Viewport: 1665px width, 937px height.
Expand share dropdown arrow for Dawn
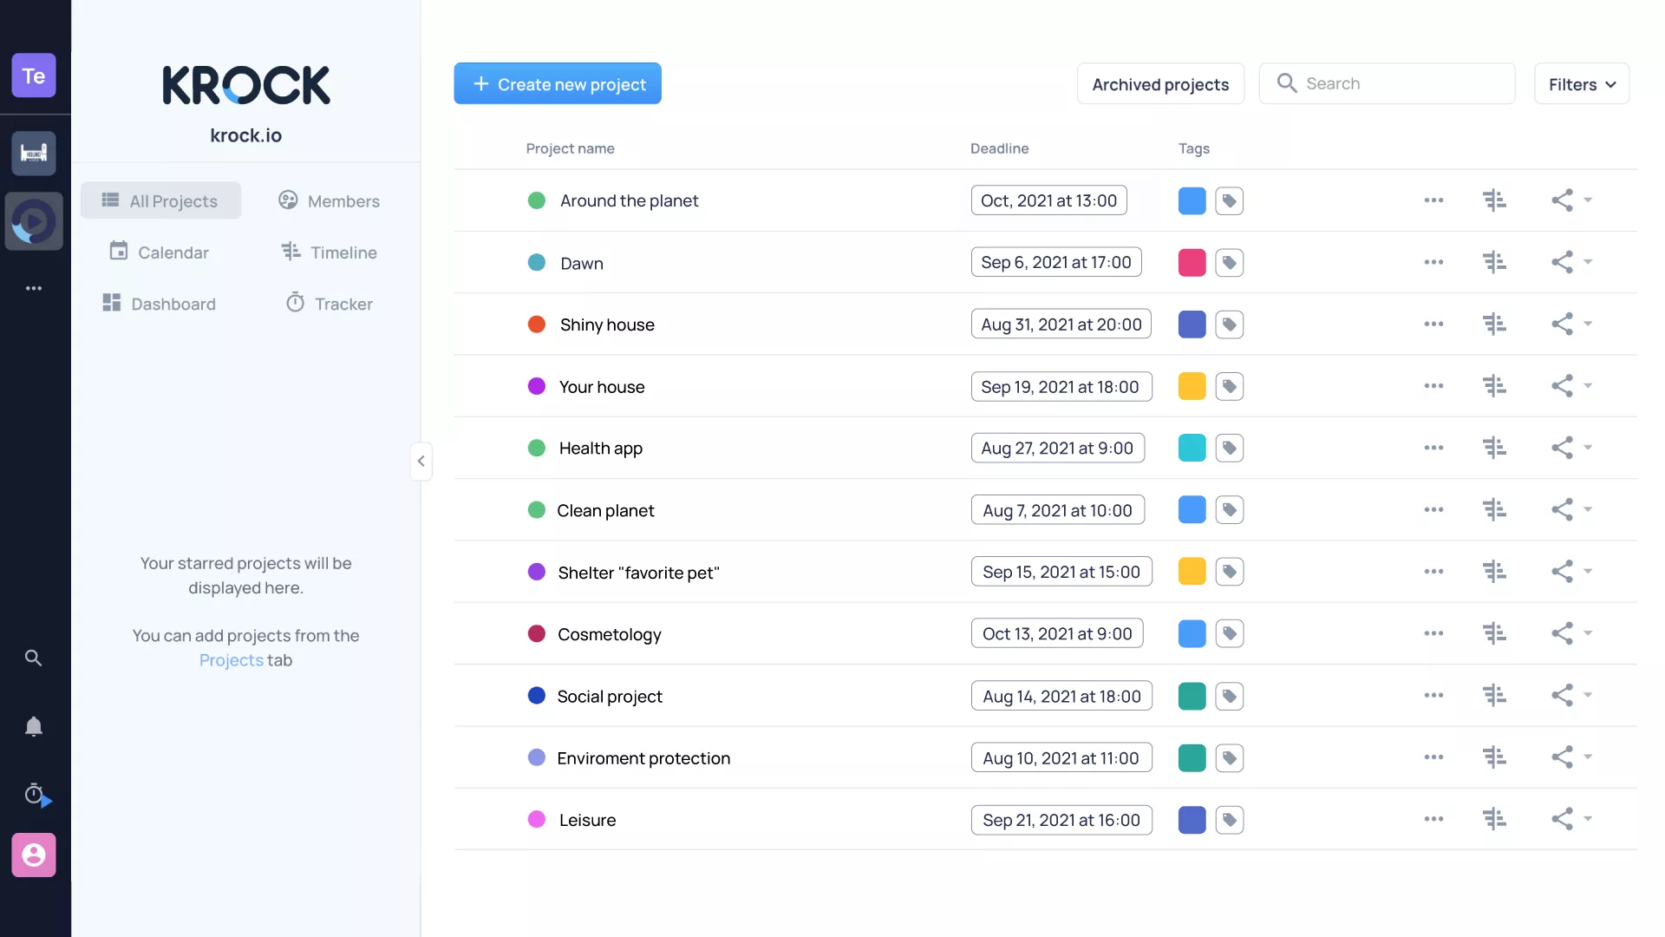[1588, 261]
